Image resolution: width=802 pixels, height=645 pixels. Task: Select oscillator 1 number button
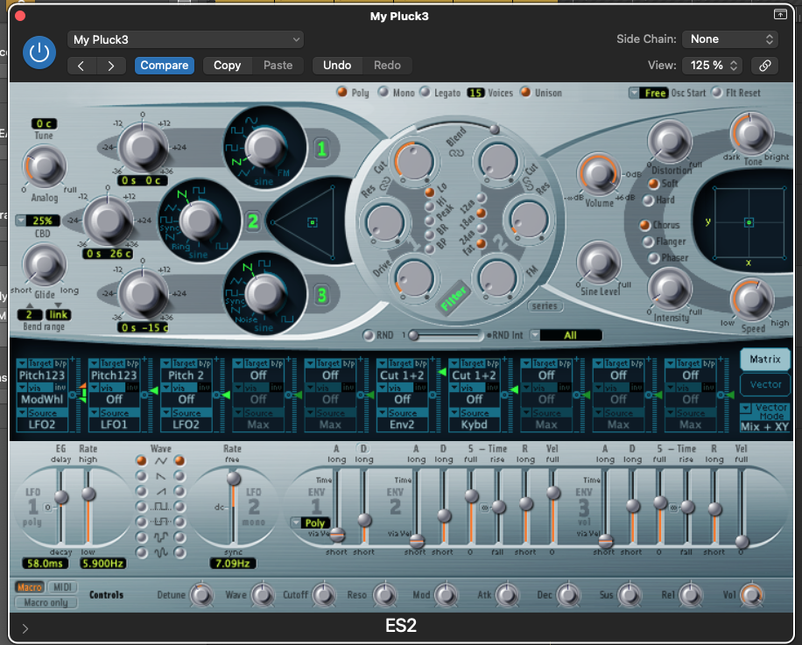click(x=321, y=149)
